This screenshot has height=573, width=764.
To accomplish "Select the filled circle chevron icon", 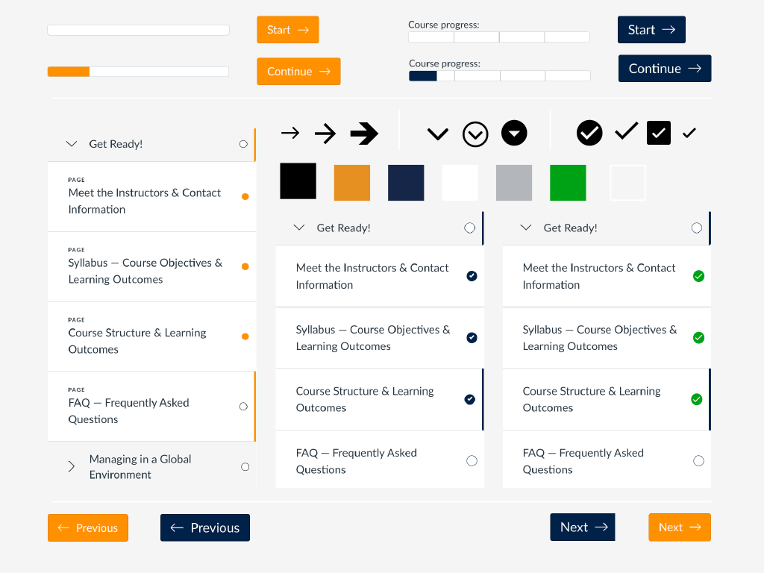I will click(513, 134).
